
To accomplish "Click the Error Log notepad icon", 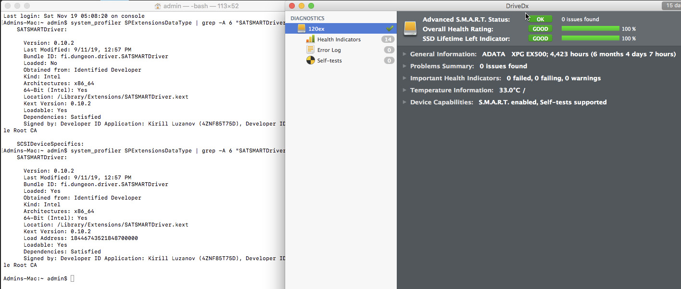I will coord(310,50).
